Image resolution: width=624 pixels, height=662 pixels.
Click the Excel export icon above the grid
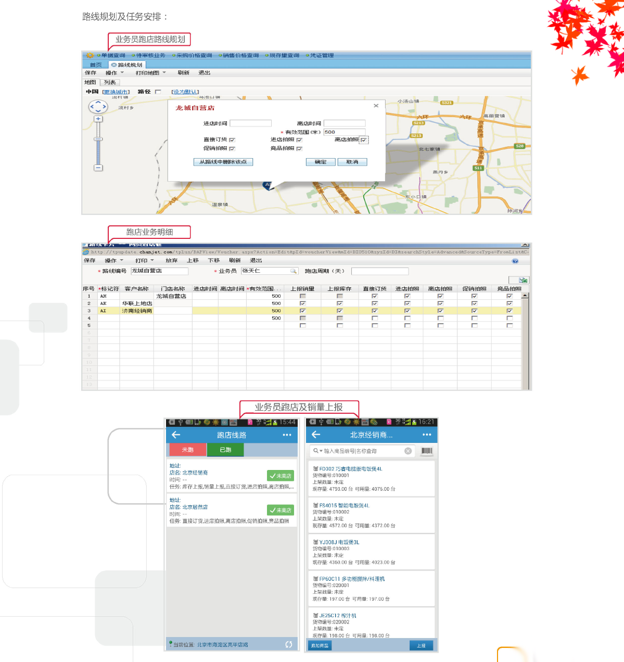(523, 280)
